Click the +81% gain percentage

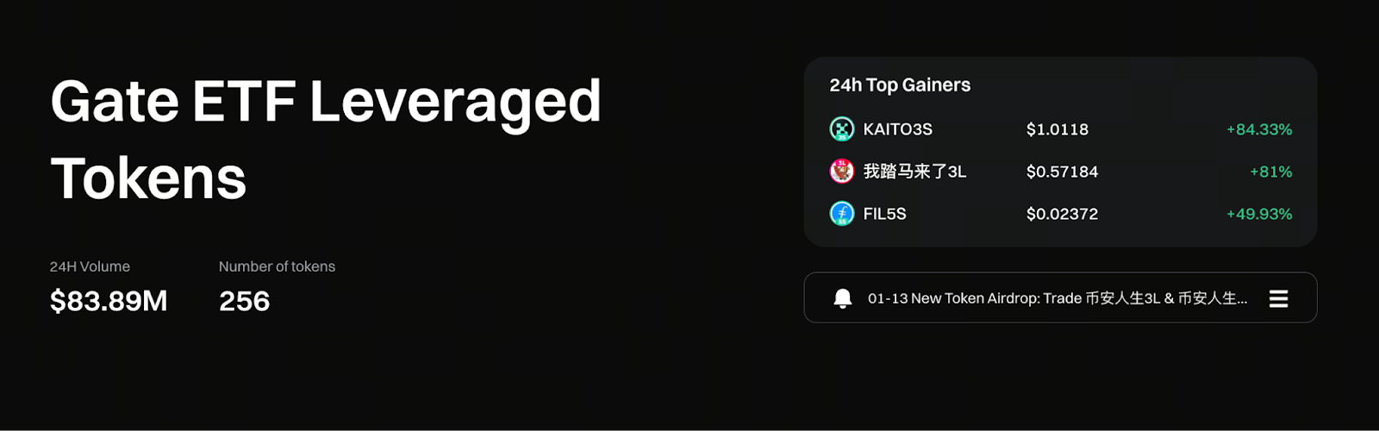[x=1270, y=172]
